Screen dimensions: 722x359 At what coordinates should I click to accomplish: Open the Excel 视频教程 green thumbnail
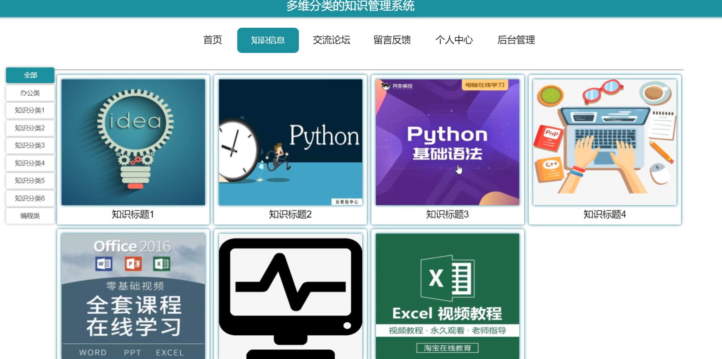click(x=447, y=296)
